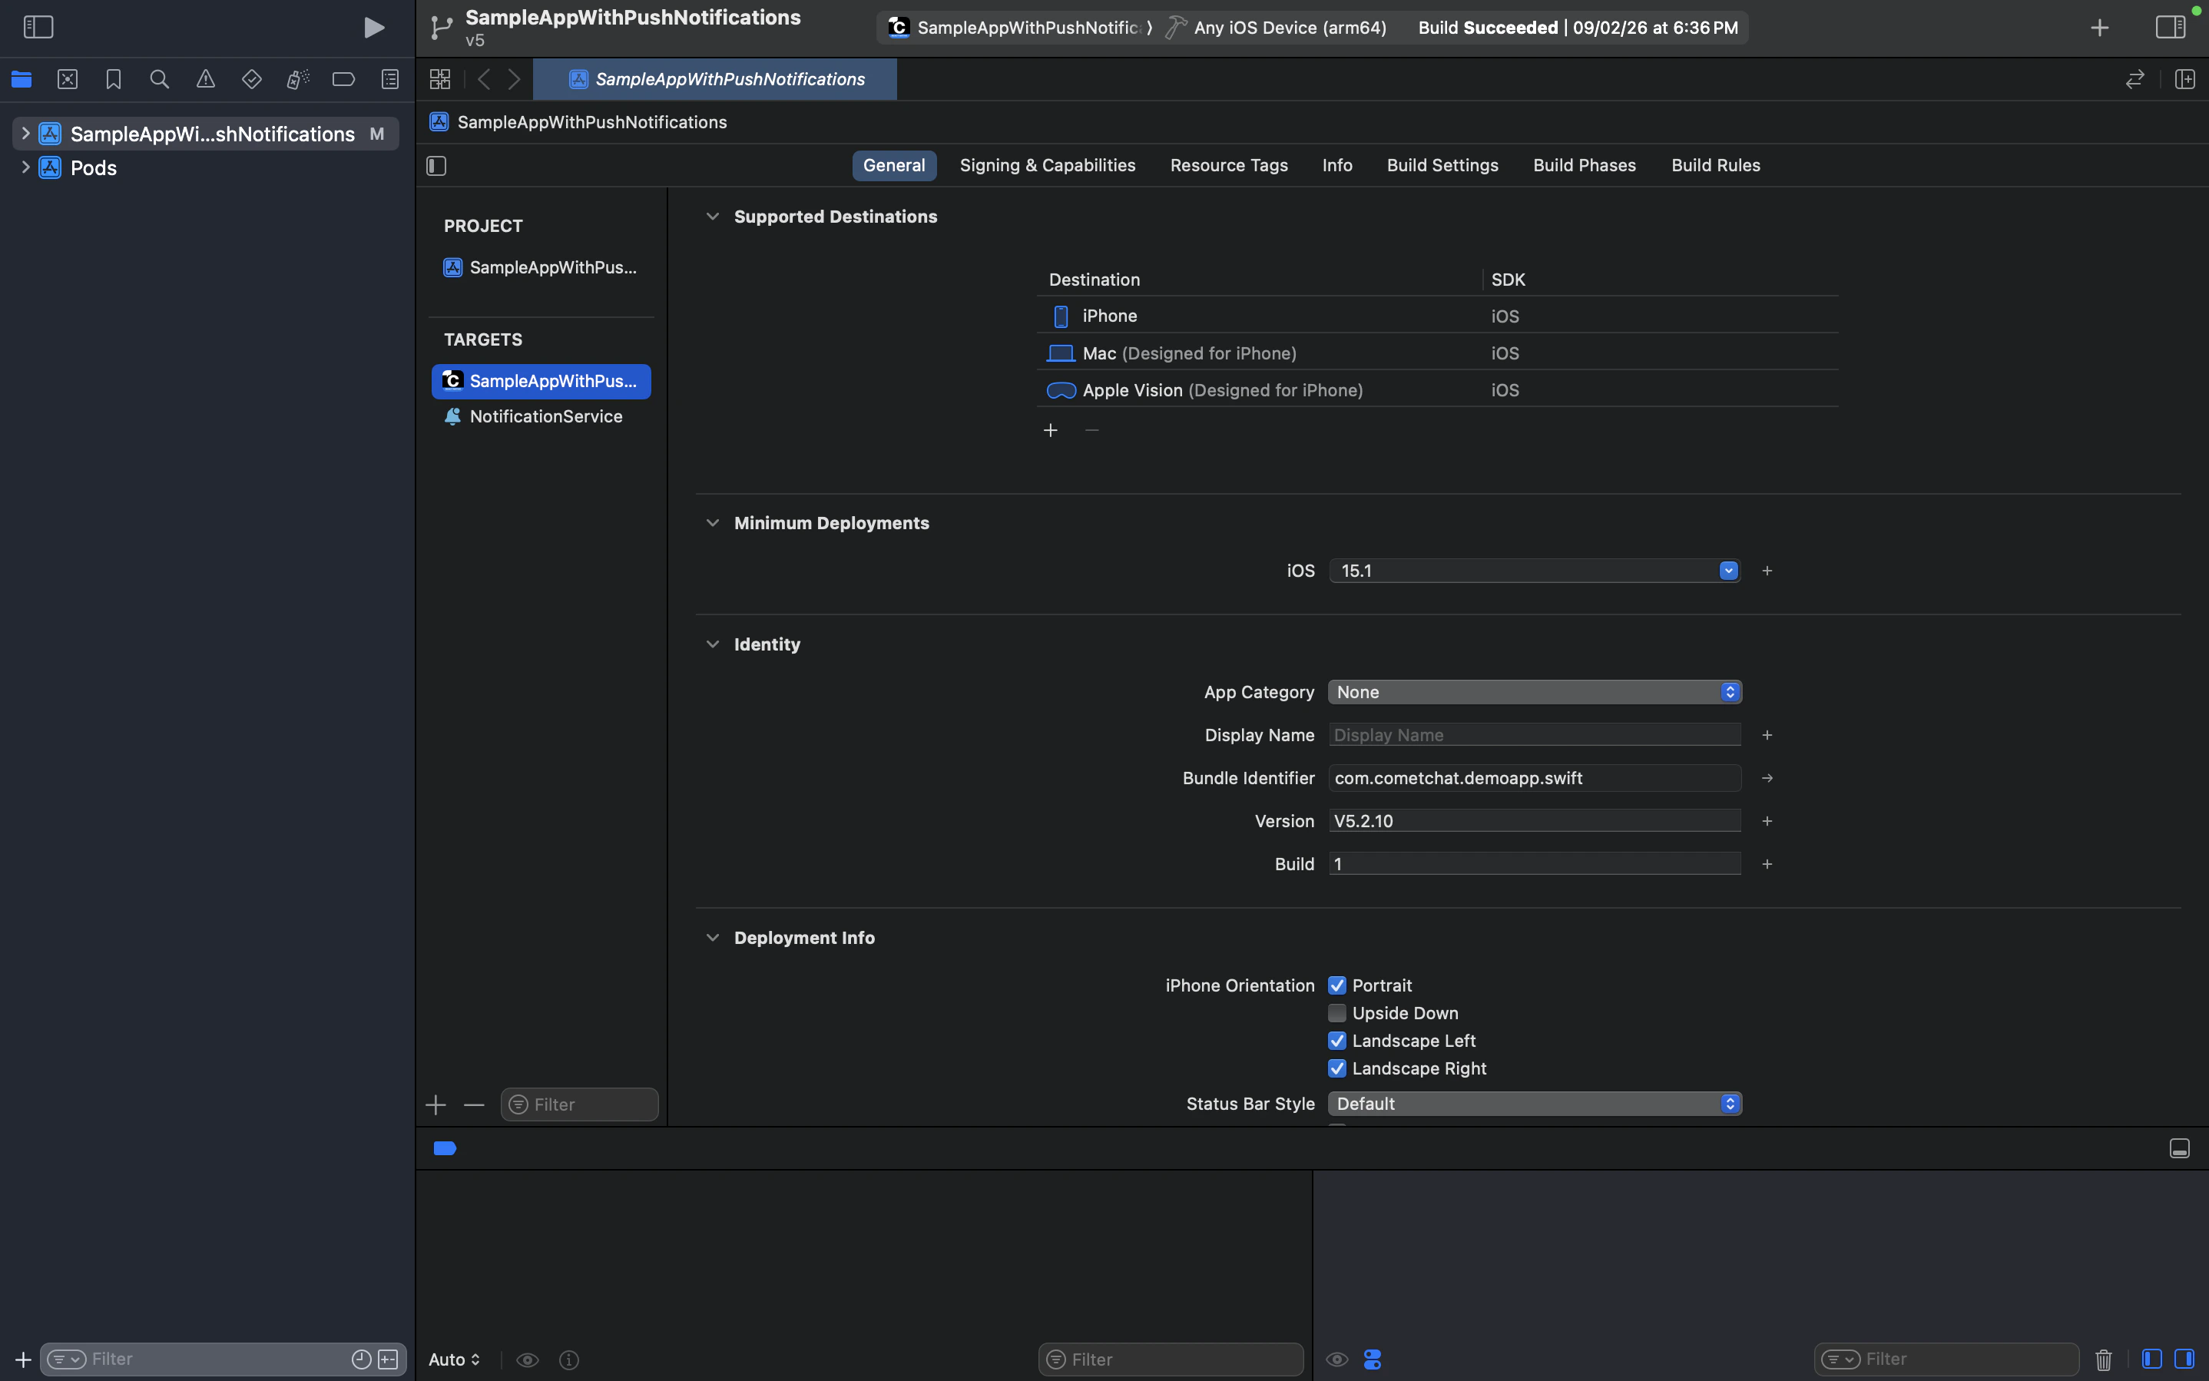Open the Bookmarks navigator icon

(x=113, y=78)
